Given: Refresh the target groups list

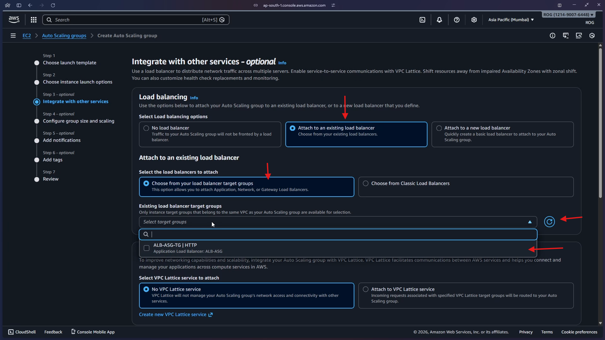Looking at the screenshot, I should (x=549, y=222).
